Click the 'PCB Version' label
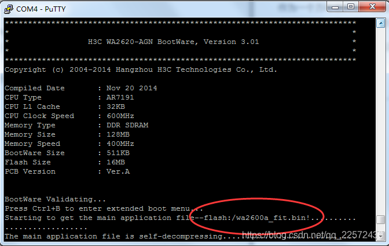 [30, 171]
